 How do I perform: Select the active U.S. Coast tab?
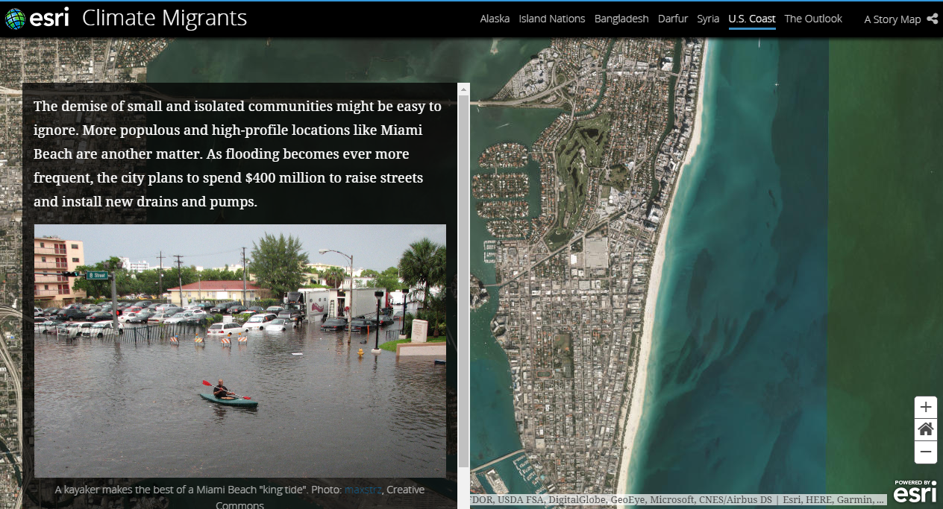tap(752, 19)
